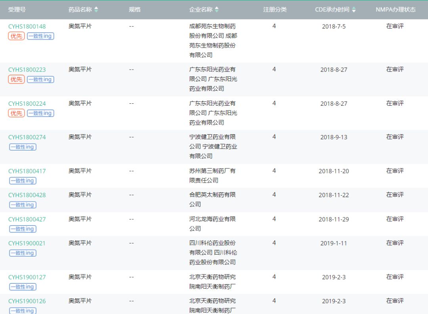The width and height of the screenshot is (428, 314).
Task: Click the NMPA办理状态 column header
Action: coord(396,10)
